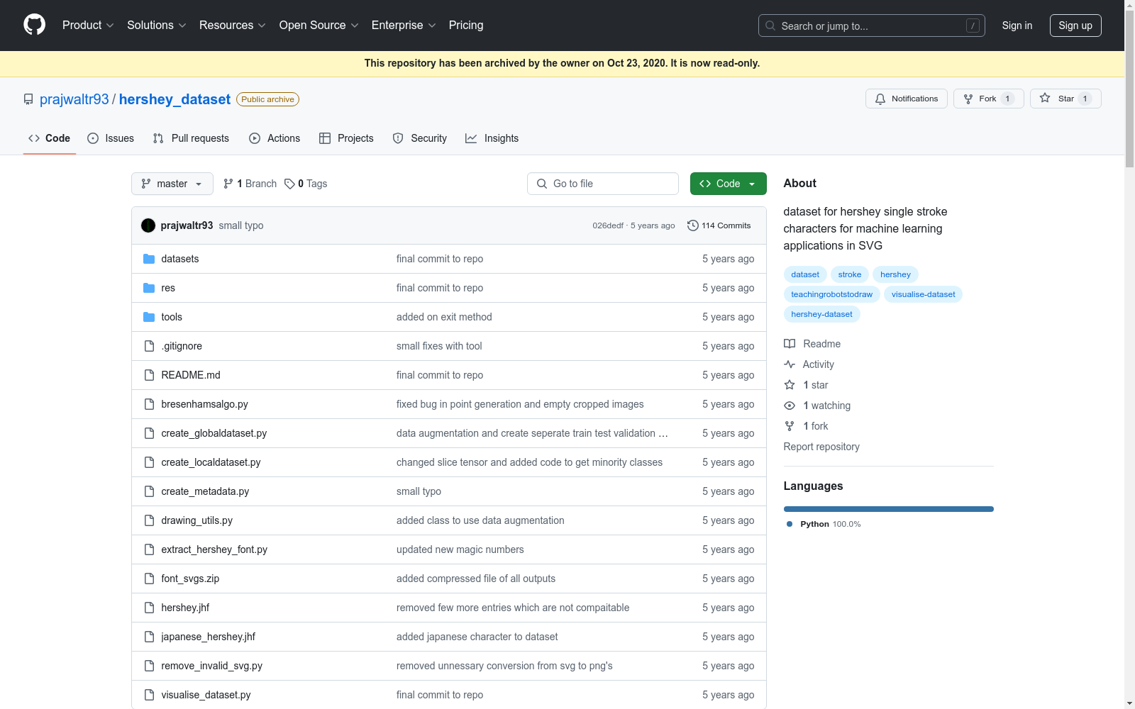Expand the Open Source menu
The height and width of the screenshot is (709, 1135).
click(319, 26)
